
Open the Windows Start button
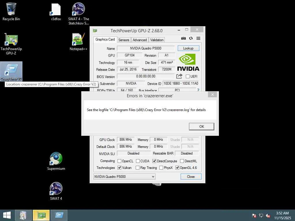7,215
